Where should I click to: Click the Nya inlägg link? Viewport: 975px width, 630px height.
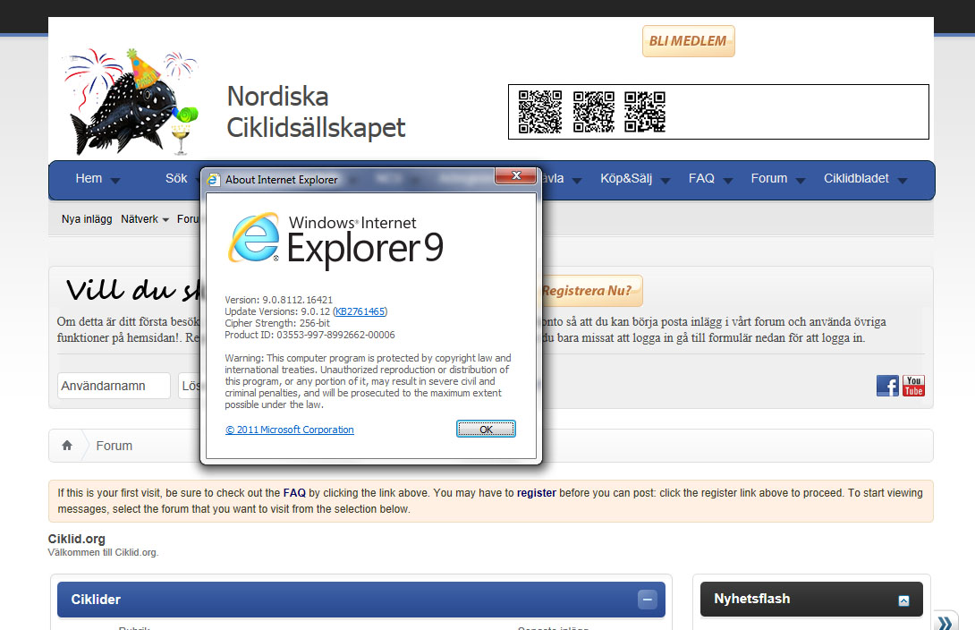point(87,219)
